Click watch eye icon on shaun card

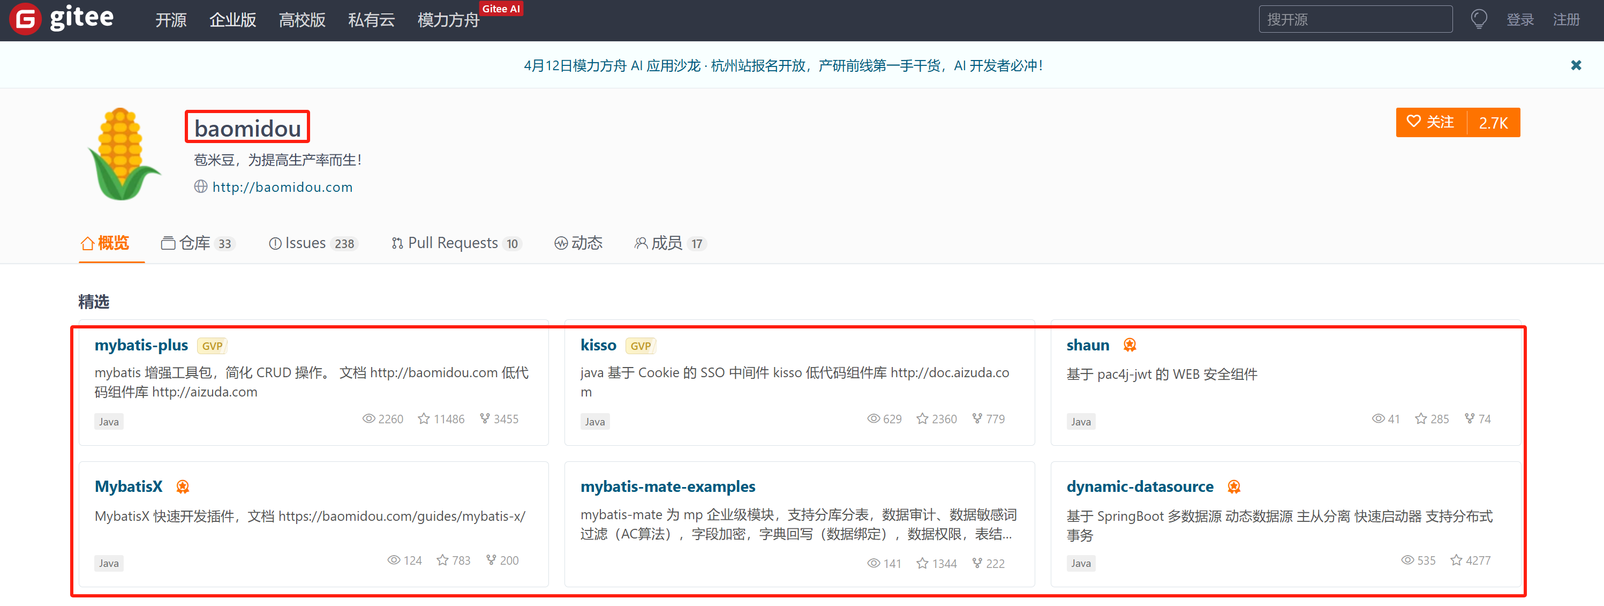1377,418
